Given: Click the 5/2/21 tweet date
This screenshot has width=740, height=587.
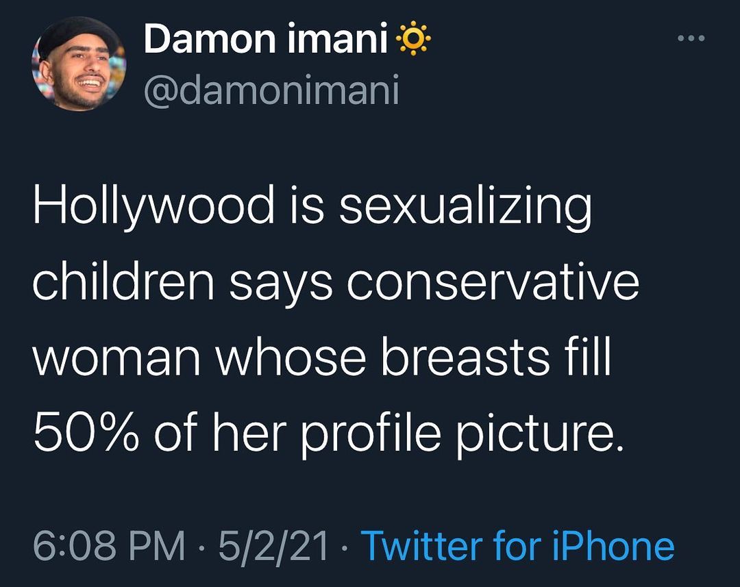Looking at the screenshot, I should [x=274, y=546].
